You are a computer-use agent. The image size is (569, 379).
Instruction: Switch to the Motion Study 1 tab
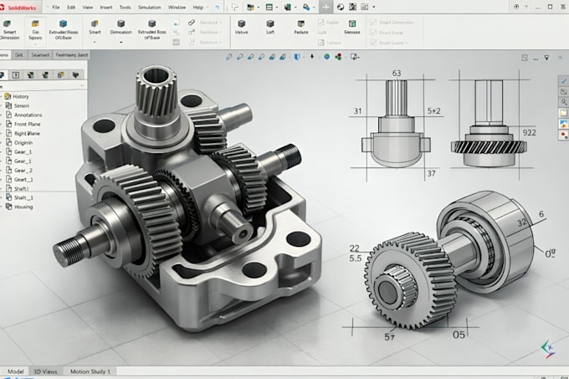coord(90,371)
